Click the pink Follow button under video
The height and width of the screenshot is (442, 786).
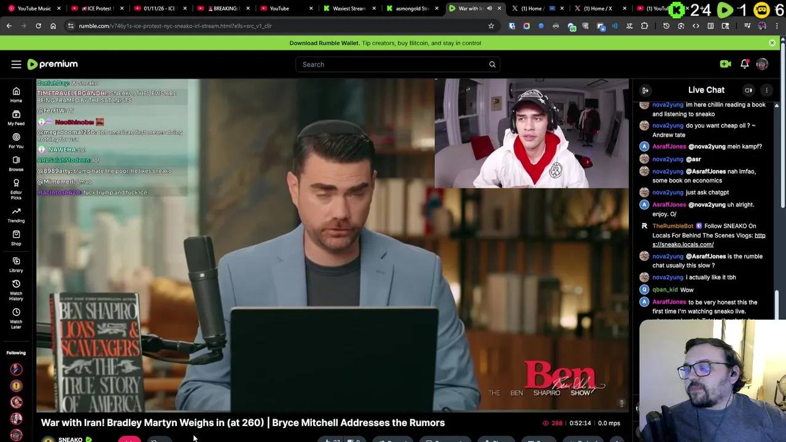pyautogui.click(x=129, y=439)
